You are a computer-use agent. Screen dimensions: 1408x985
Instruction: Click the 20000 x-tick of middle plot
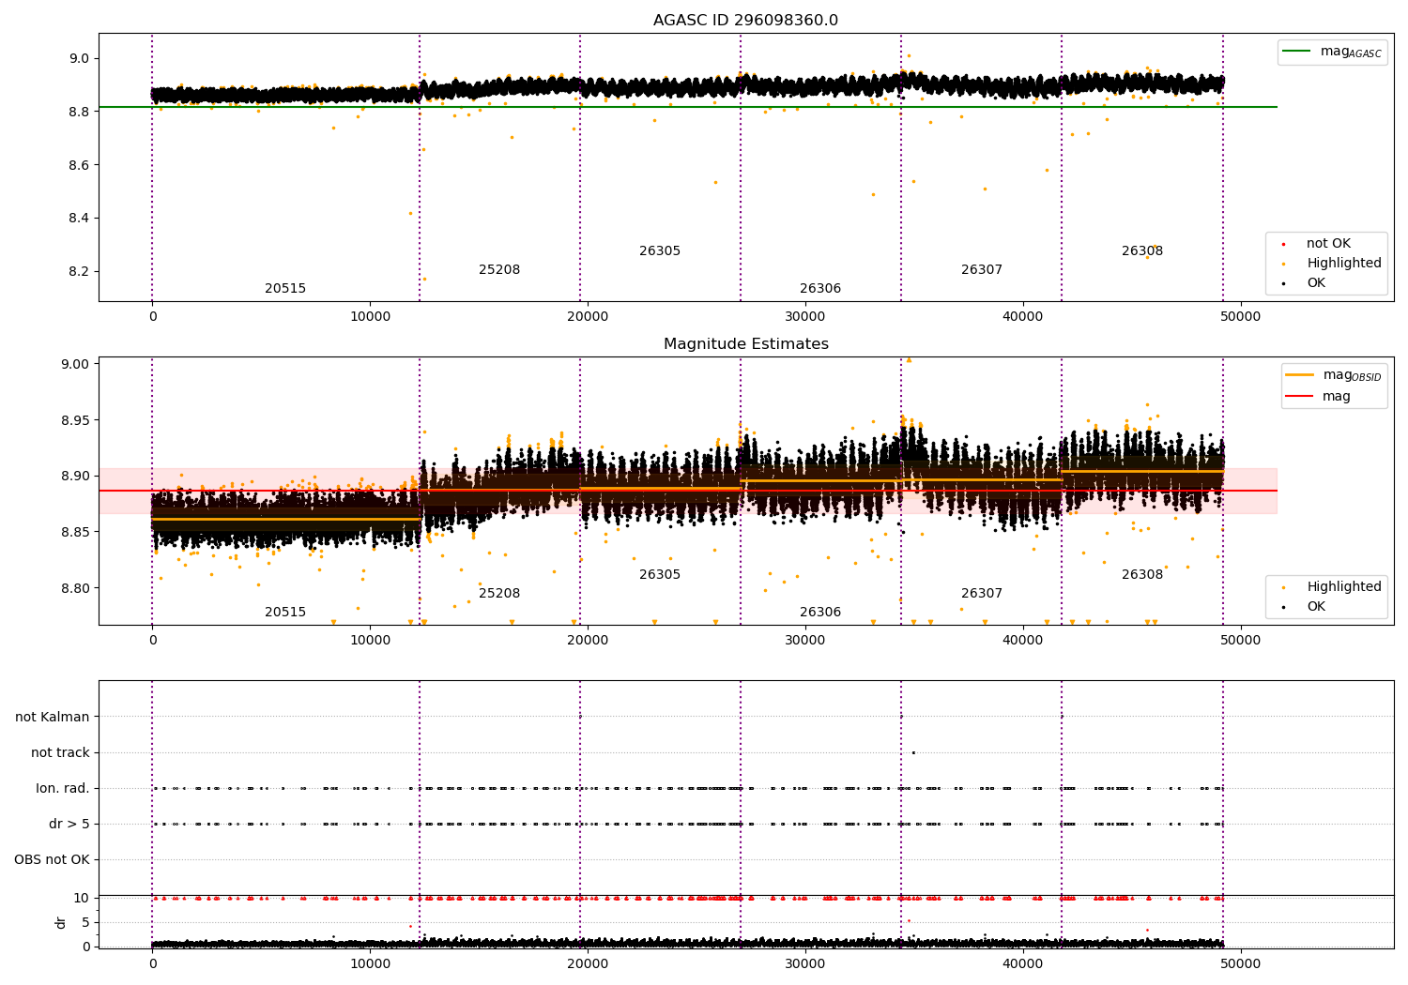(x=588, y=641)
